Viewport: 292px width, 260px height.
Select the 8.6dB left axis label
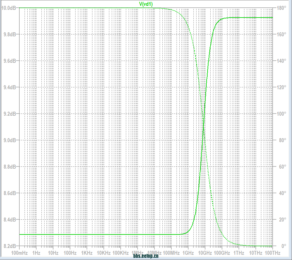pyautogui.click(x=10, y=193)
